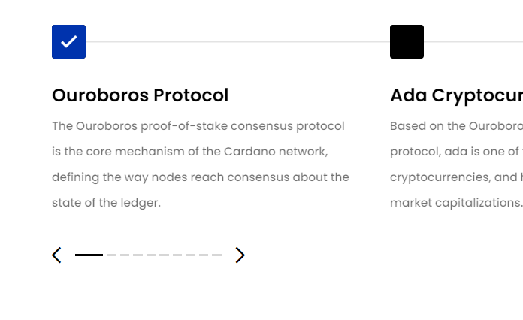Go to the fourth slide indicator dash
This screenshot has width=523, height=320.
[x=138, y=255]
